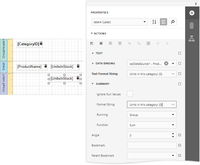This screenshot has height=165, width=200.
Task: Collapse the SUMMARY section
Action: tap(93, 84)
